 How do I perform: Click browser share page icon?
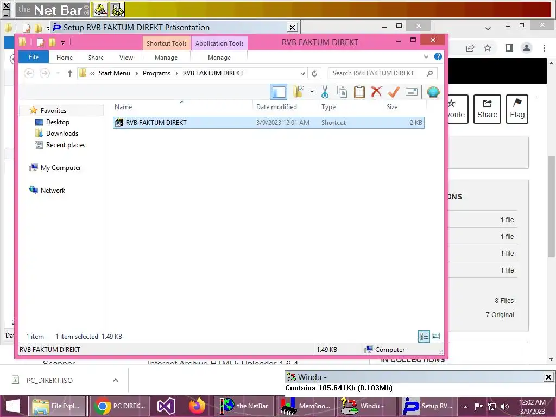470,48
